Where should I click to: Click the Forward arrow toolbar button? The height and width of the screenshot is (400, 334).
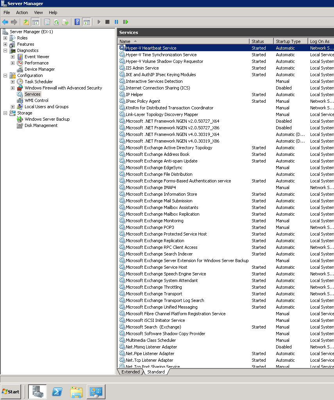pyautogui.click(x=14, y=22)
